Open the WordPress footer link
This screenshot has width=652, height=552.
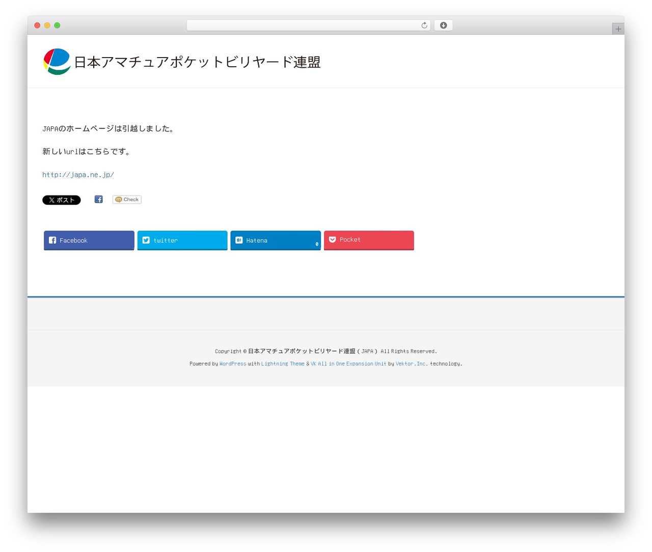233,364
